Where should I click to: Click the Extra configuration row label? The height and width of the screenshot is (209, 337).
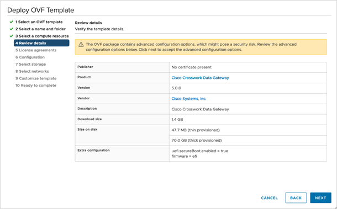[93, 150]
